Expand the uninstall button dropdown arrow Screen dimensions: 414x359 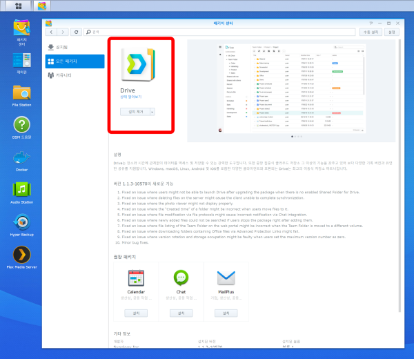tap(152, 112)
